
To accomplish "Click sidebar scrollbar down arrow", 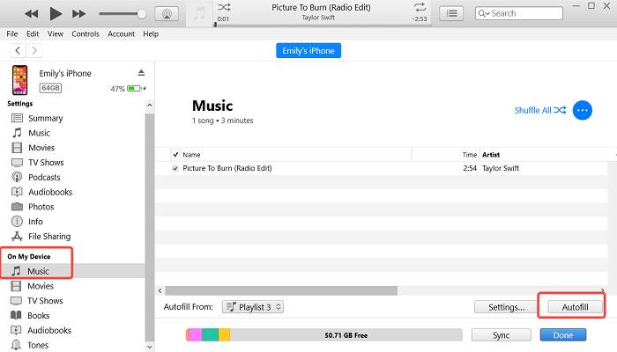I will coord(150,347).
